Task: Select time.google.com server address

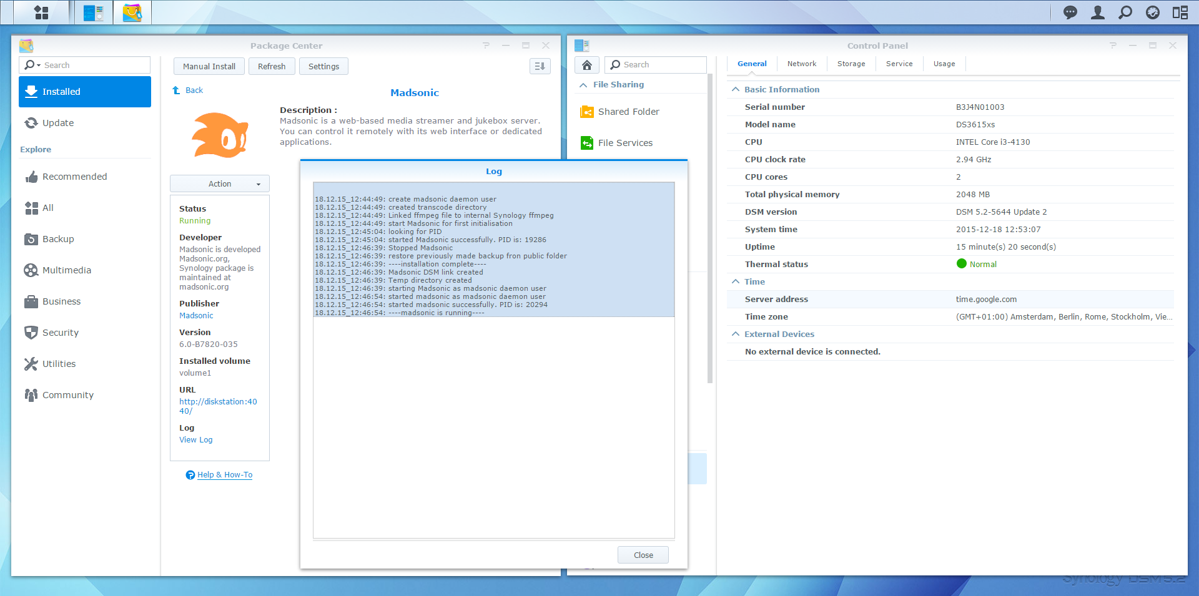Action: (x=986, y=300)
